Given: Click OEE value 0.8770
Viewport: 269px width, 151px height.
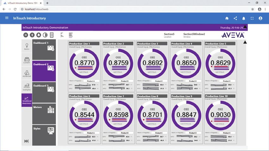Looking at the screenshot, I should pyautogui.click(x=84, y=63).
